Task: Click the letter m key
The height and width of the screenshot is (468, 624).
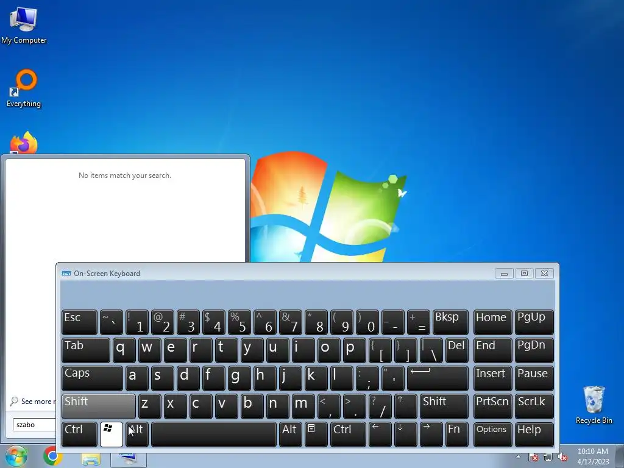Action: click(x=303, y=406)
